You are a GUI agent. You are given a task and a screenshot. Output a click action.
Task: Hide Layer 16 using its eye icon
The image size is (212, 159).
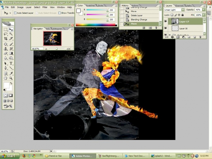click(x=165, y=28)
